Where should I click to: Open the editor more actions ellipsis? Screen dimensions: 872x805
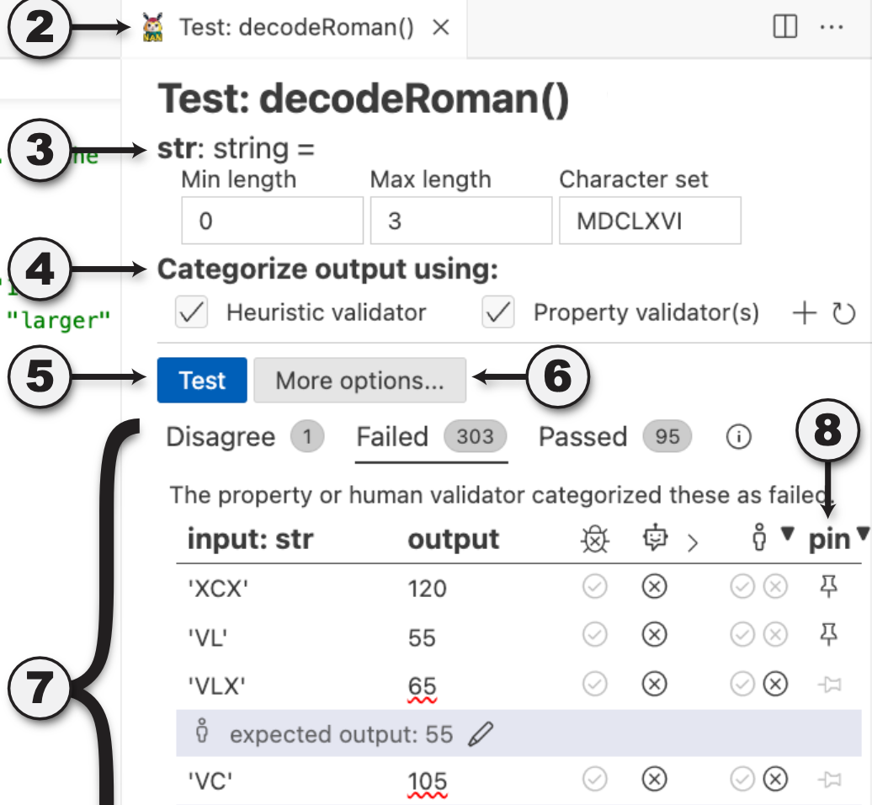tap(832, 27)
